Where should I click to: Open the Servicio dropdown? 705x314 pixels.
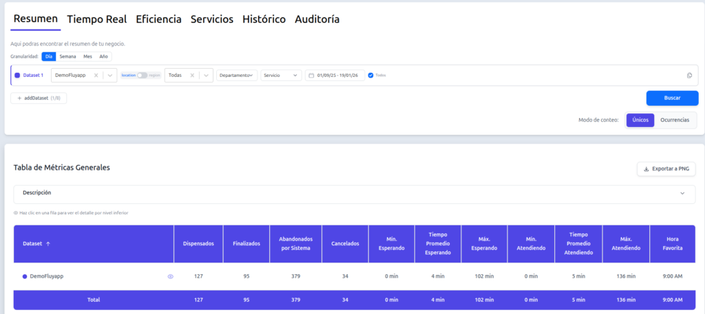pos(281,76)
